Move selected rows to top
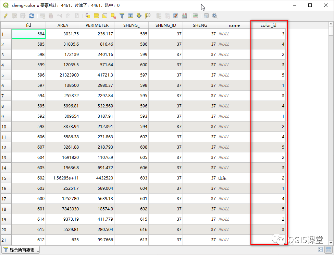Viewport: 334px width, 255px height. (x=131, y=16)
